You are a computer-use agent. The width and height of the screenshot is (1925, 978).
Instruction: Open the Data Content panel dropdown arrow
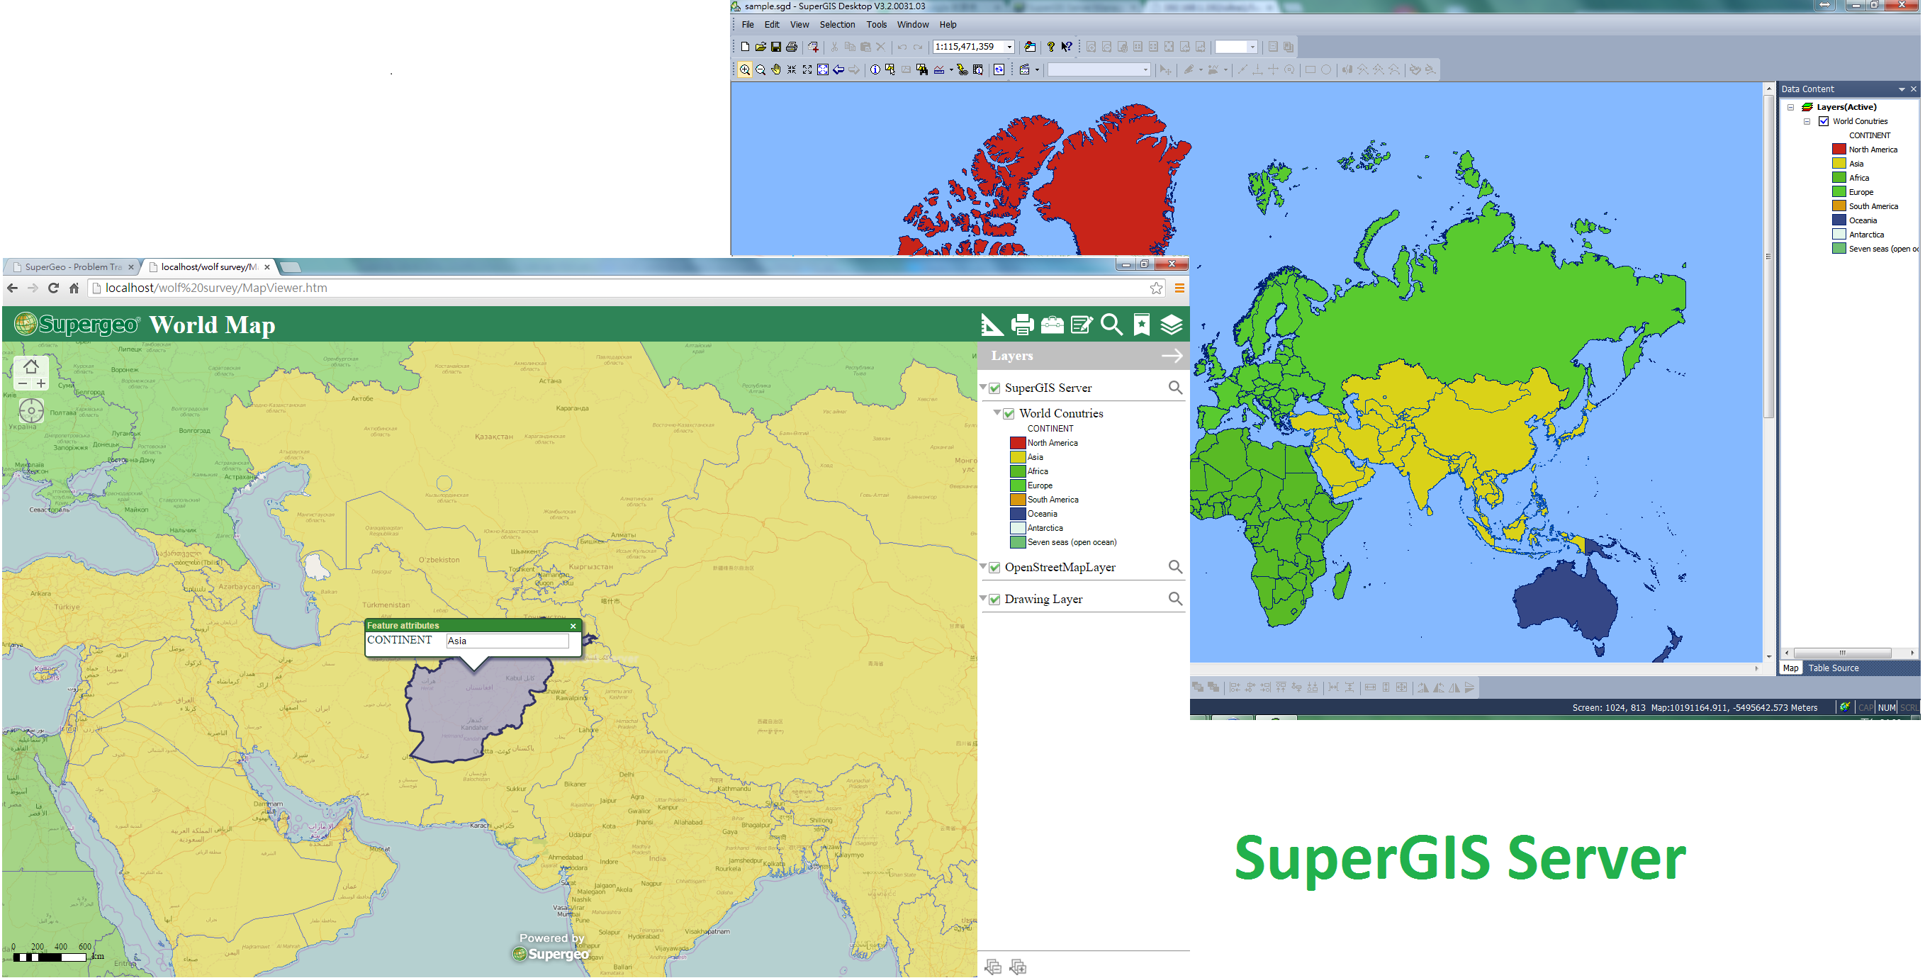click(1902, 89)
